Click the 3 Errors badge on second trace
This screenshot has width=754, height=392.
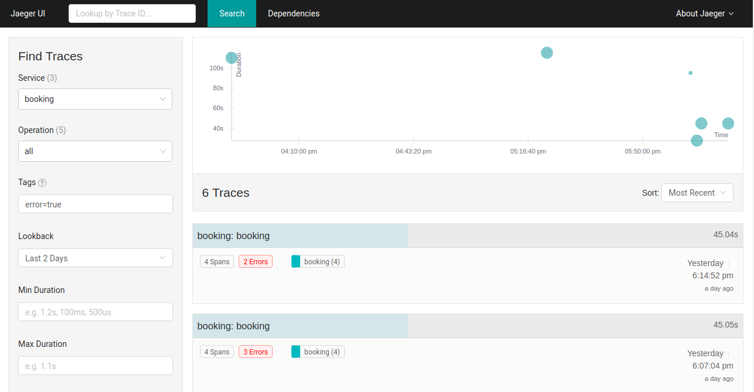coord(255,352)
